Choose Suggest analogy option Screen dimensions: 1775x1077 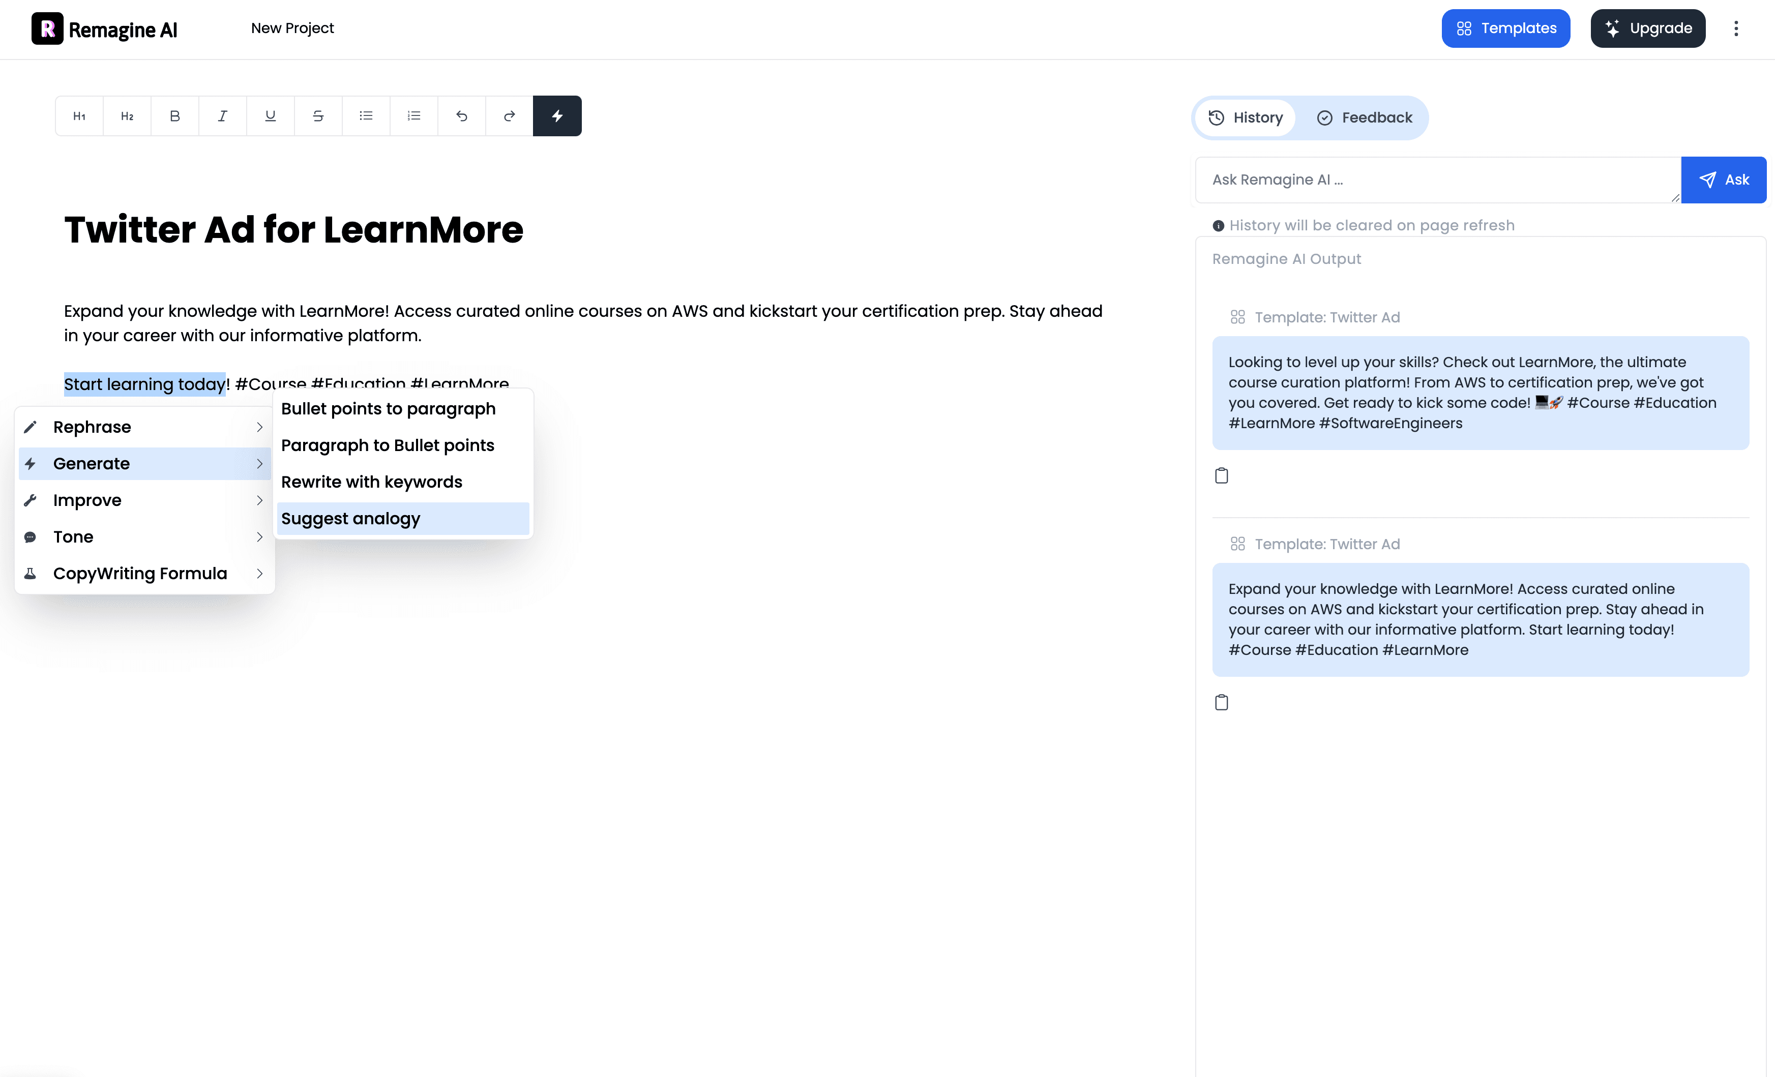[x=403, y=519]
